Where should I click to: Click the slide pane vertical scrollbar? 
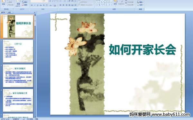point(35,65)
